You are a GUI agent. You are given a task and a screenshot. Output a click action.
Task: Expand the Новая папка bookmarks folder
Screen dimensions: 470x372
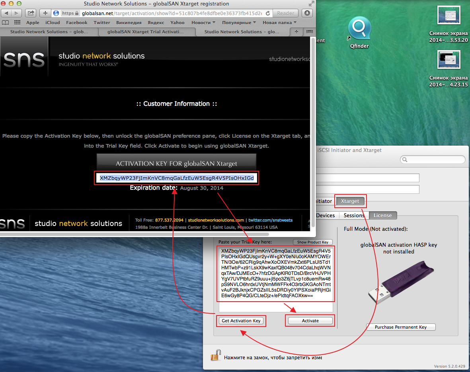(x=279, y=23)
